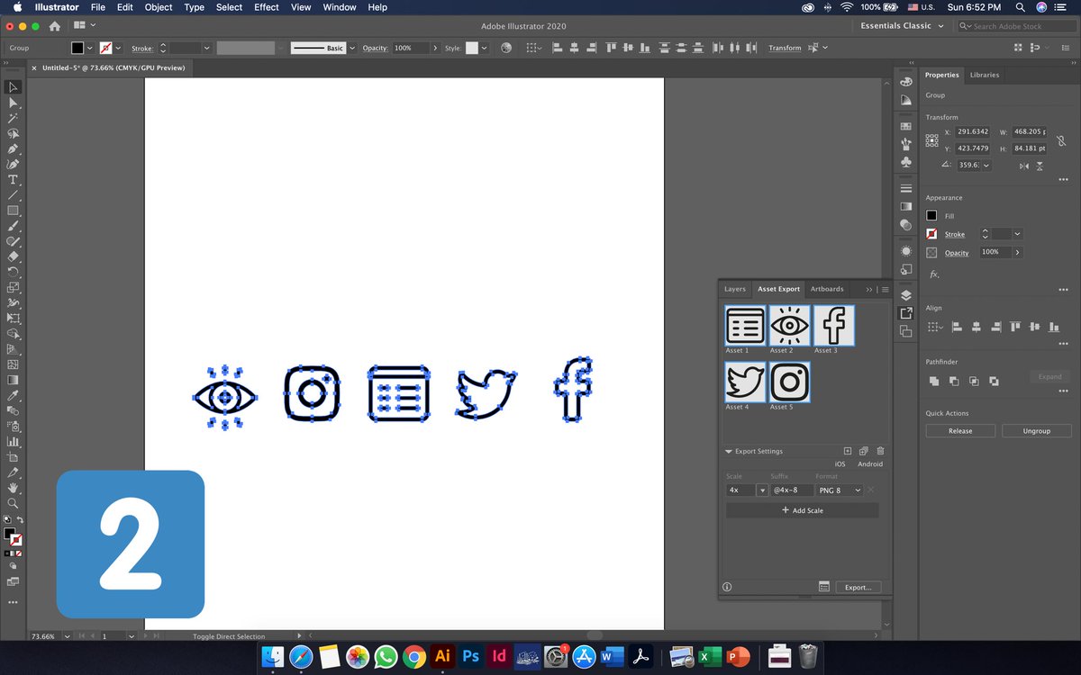Collapse the Export Settings section
Image resolution: width=1081 pixels, height=675 pixels.
pos(729,451)
